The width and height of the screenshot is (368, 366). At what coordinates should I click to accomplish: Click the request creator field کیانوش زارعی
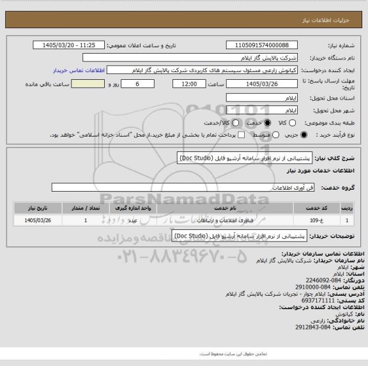point(202,70)
